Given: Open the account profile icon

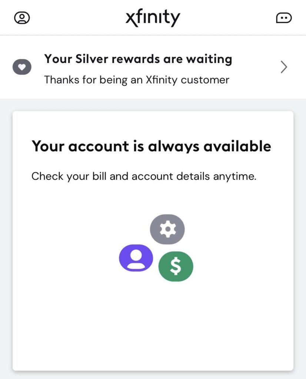Looking at the screenshot, I should tap(22, 17).
